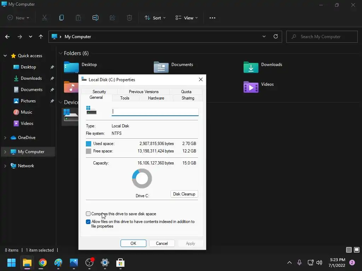Viewport: 362px width, 271px height.
Task: Switch to the Security tab
Action: click(x=99, y=91)
